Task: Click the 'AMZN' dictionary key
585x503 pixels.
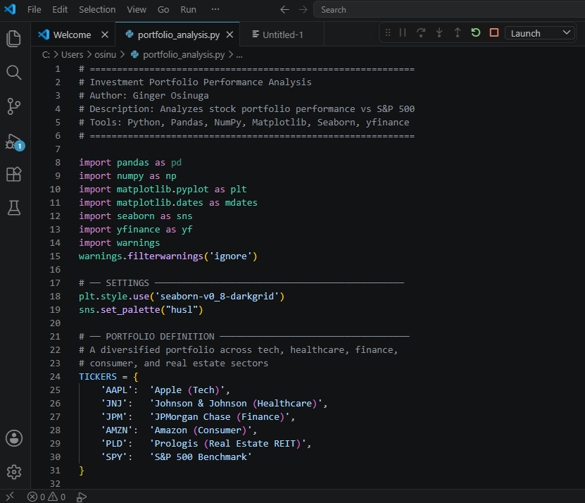Action: click(116, 430)
